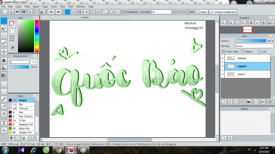This screenshot has height=154, width=275.
Task: Hide the Heokon layer
Action: tap(223, 58)
